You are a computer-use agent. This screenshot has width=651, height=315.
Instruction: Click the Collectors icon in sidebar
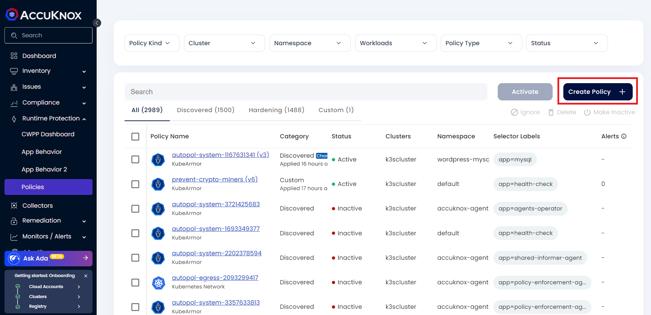(14, 206)
